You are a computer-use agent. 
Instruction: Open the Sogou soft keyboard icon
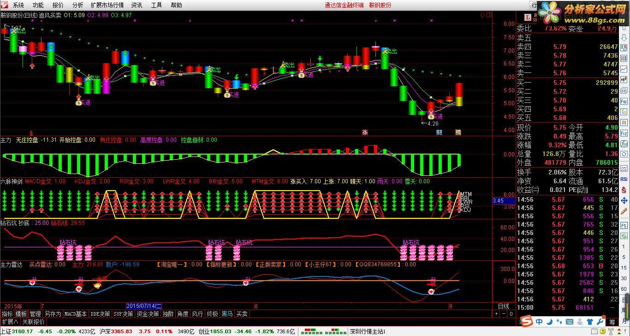pyautogui.click(x=570, y=321)
